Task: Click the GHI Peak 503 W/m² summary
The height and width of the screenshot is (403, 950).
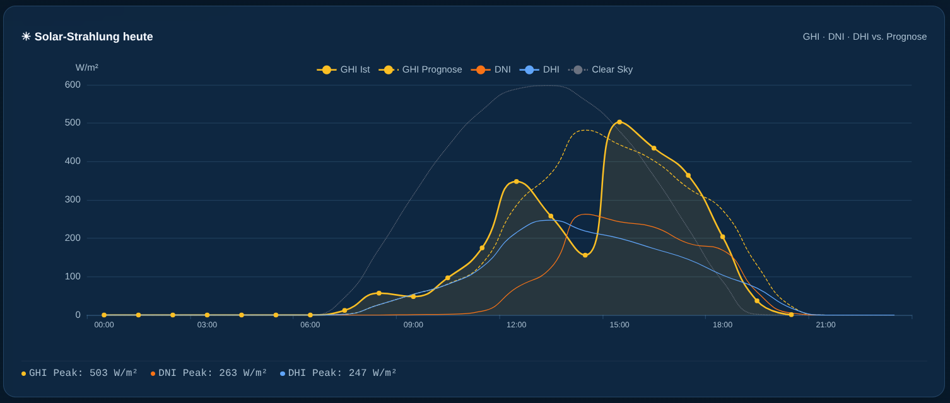Action: point(79,373)
